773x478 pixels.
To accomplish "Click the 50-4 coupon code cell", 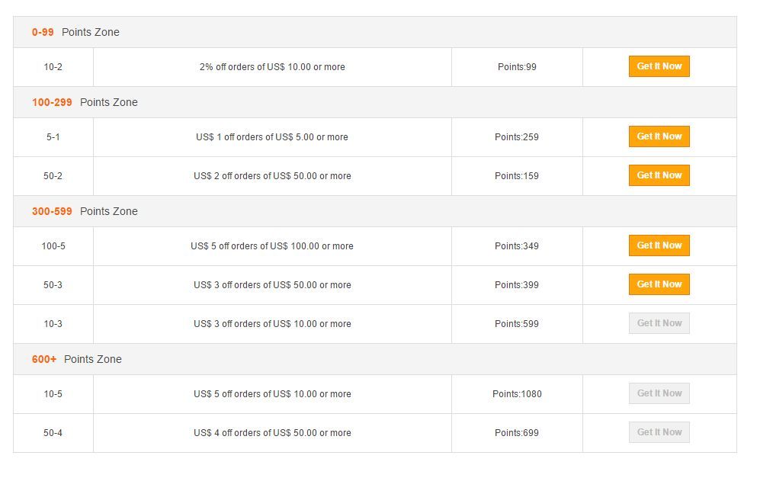I will (53, 433).
